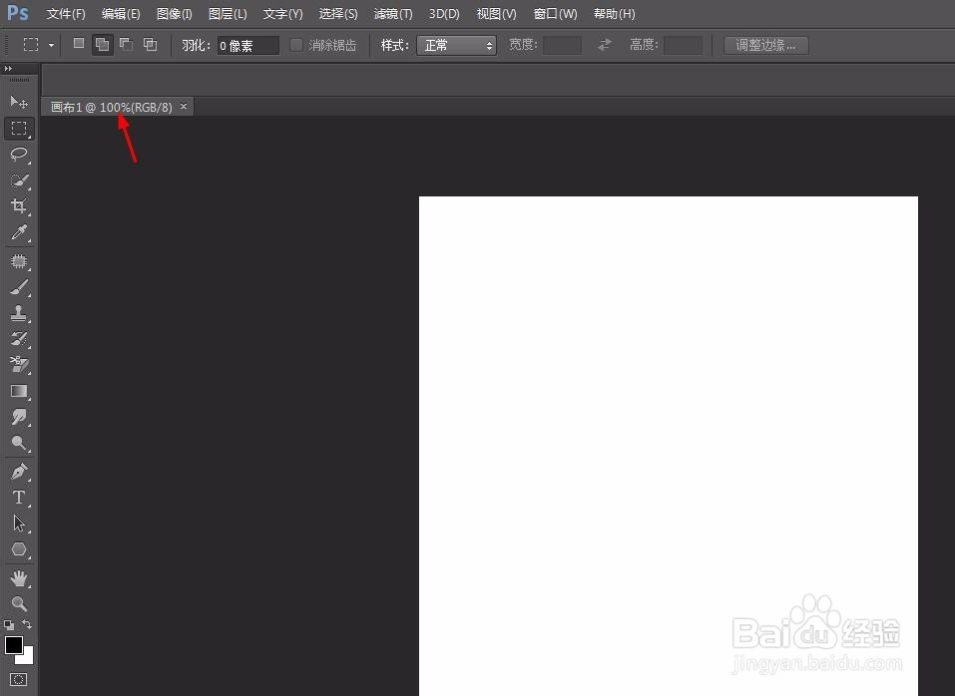Select the Move tool

[x=19, y=102]
